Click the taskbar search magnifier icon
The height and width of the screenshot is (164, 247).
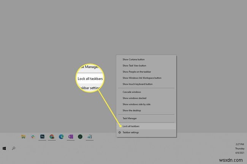[14, 148]
